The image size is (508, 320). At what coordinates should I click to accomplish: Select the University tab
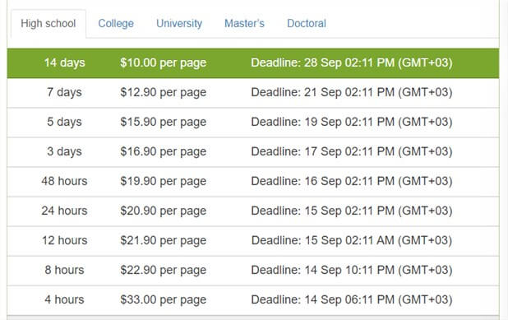click(179, 24)
